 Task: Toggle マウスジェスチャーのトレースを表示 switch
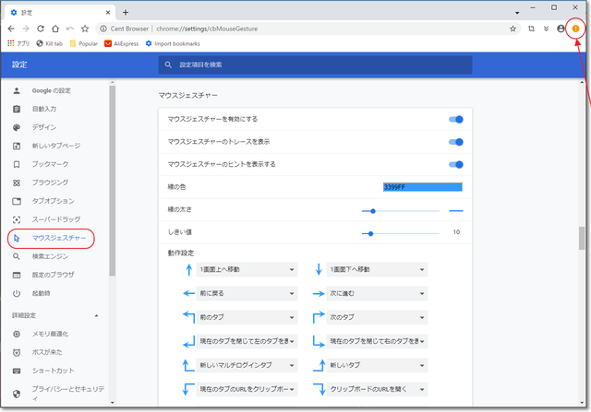[455, 142]
